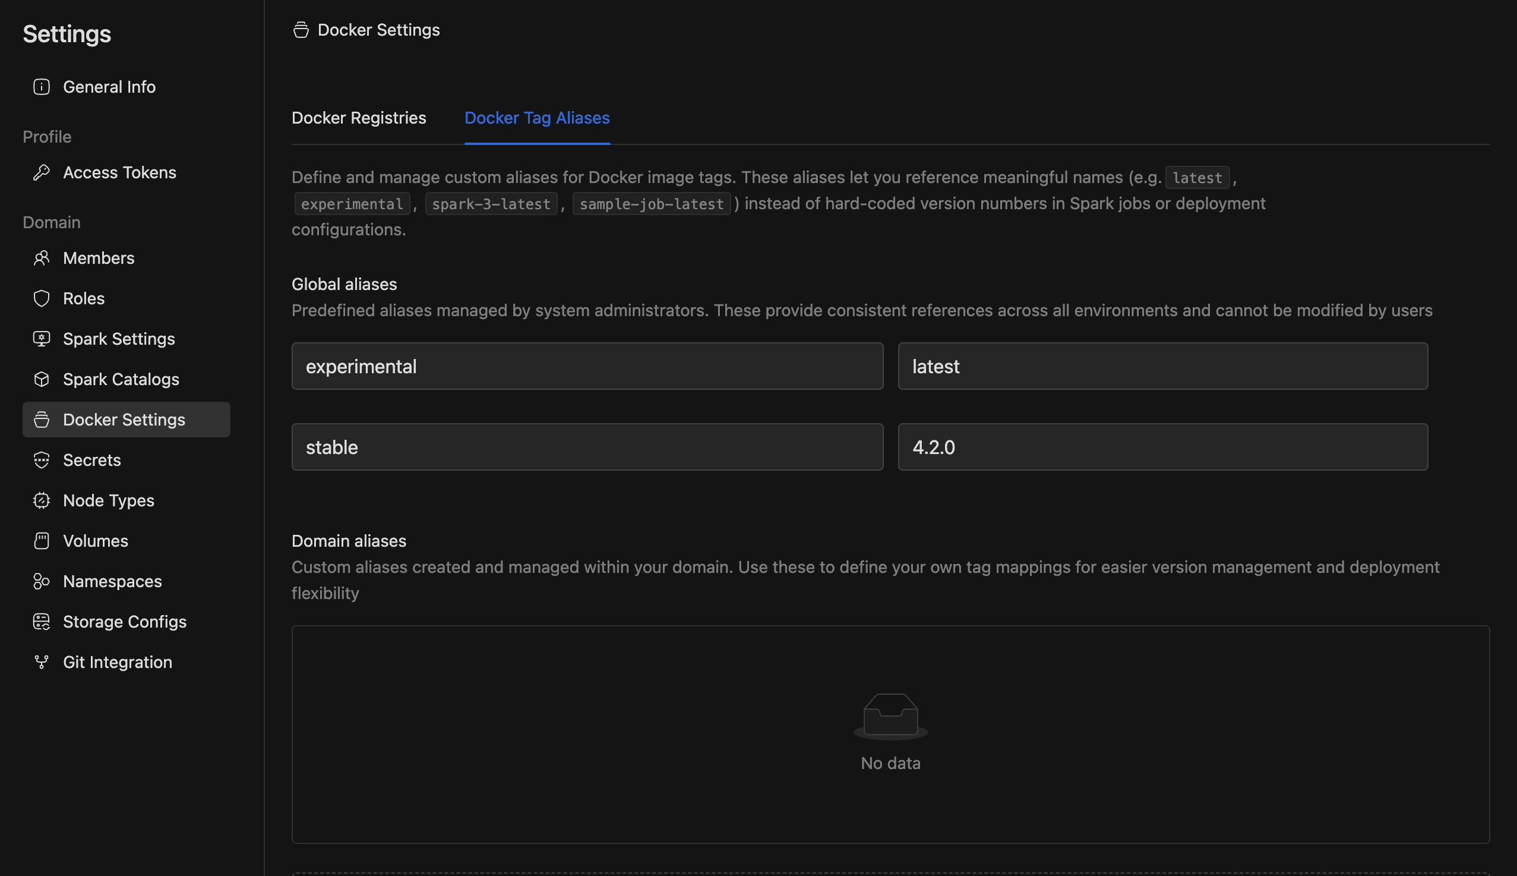Click the Members people icon
The height and width of the screenshot is (876, 1517).
pos(42,258)
